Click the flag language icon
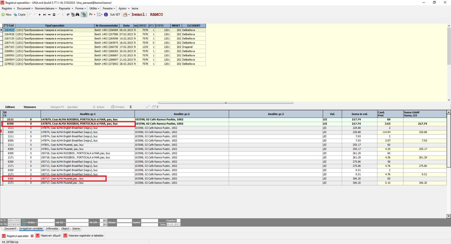The width and height of the screenshot is (451, 244). click(x=91, y=14)
